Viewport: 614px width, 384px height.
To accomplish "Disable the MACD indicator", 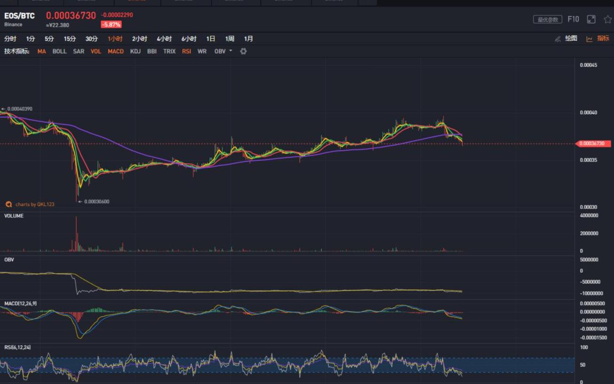I will 116,51.
